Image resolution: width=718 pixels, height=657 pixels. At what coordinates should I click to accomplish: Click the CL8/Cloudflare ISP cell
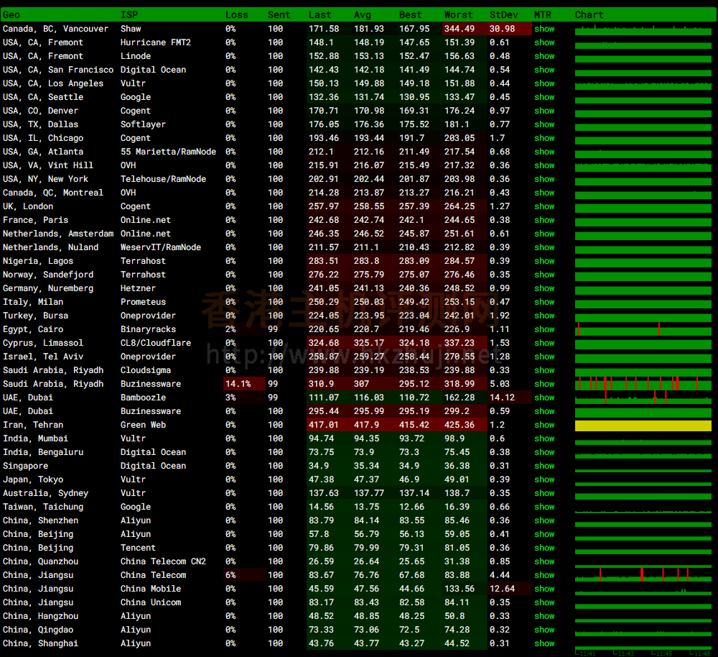156,343
